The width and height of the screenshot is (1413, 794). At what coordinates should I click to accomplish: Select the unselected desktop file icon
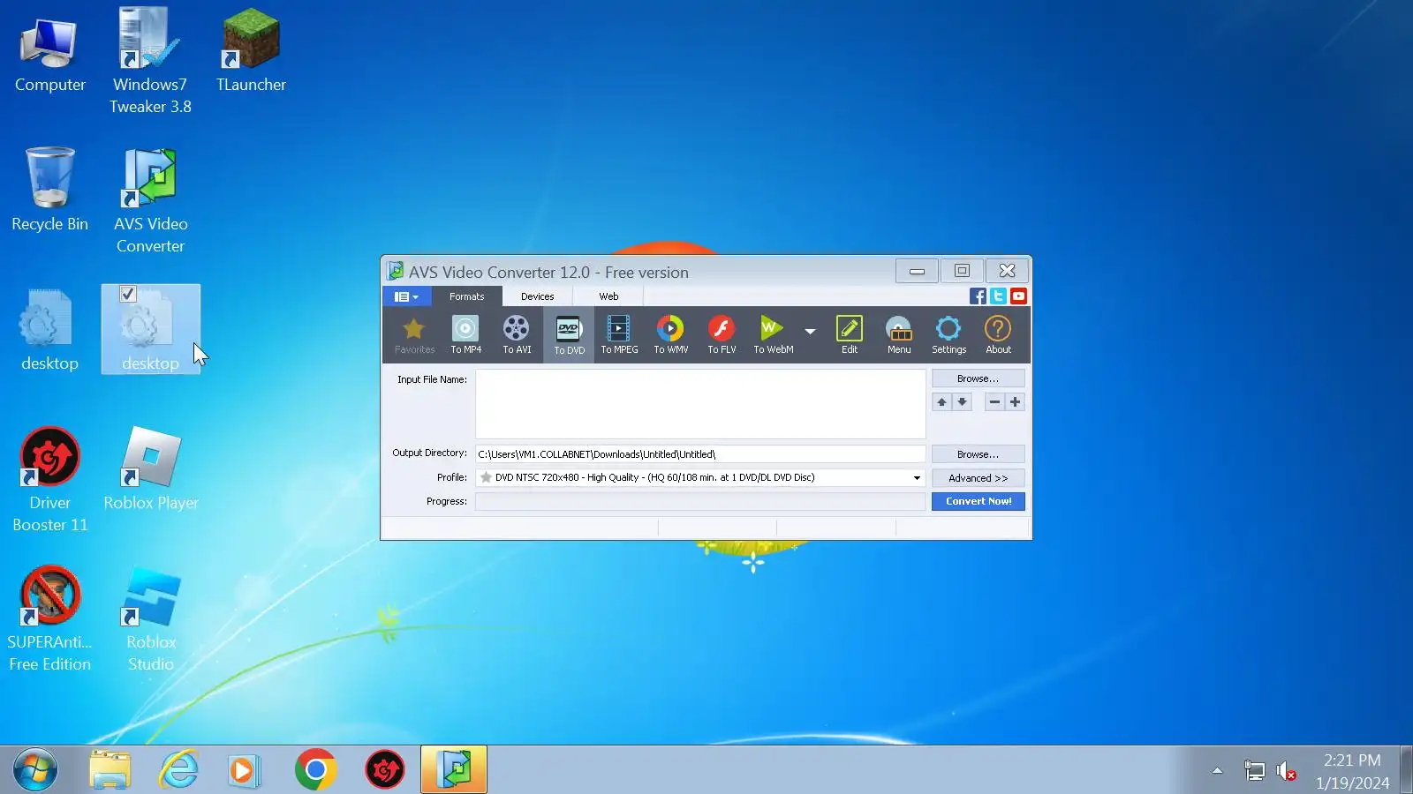(x=49, y=330)
